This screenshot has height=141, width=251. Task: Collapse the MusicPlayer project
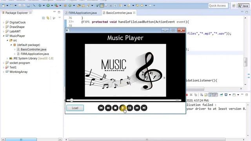point(4,36)
